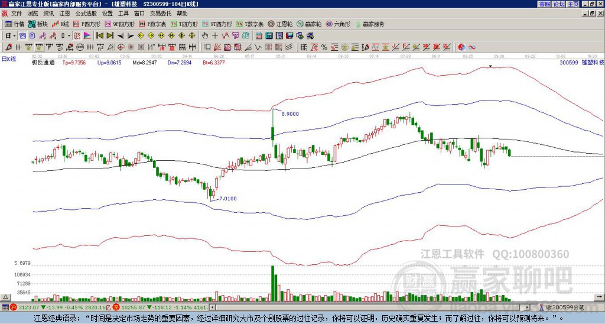The image size is (605, 324).
Task: Open the 文件 menu
Action: point(16,14)
